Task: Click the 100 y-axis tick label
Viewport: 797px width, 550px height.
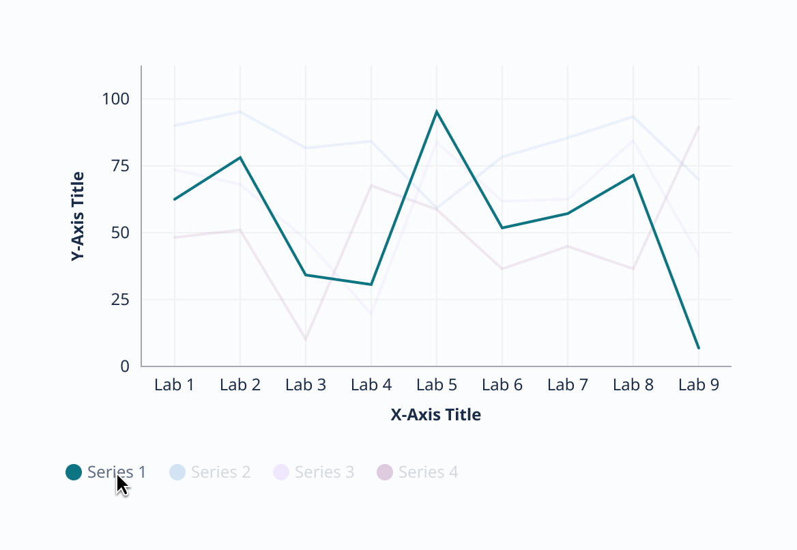Action: point(115,99)
